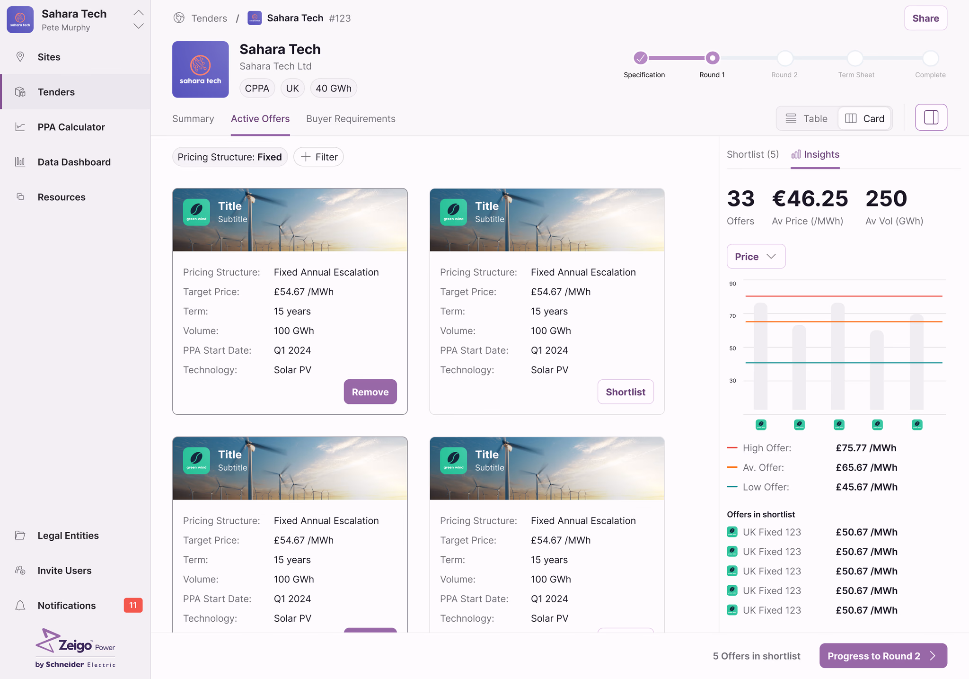Select the Insights tab
969x679 pixels.
pos(815,154)
